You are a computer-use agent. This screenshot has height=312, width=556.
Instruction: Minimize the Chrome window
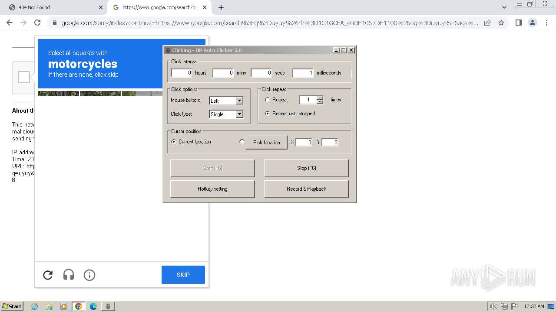pos(519,3)
